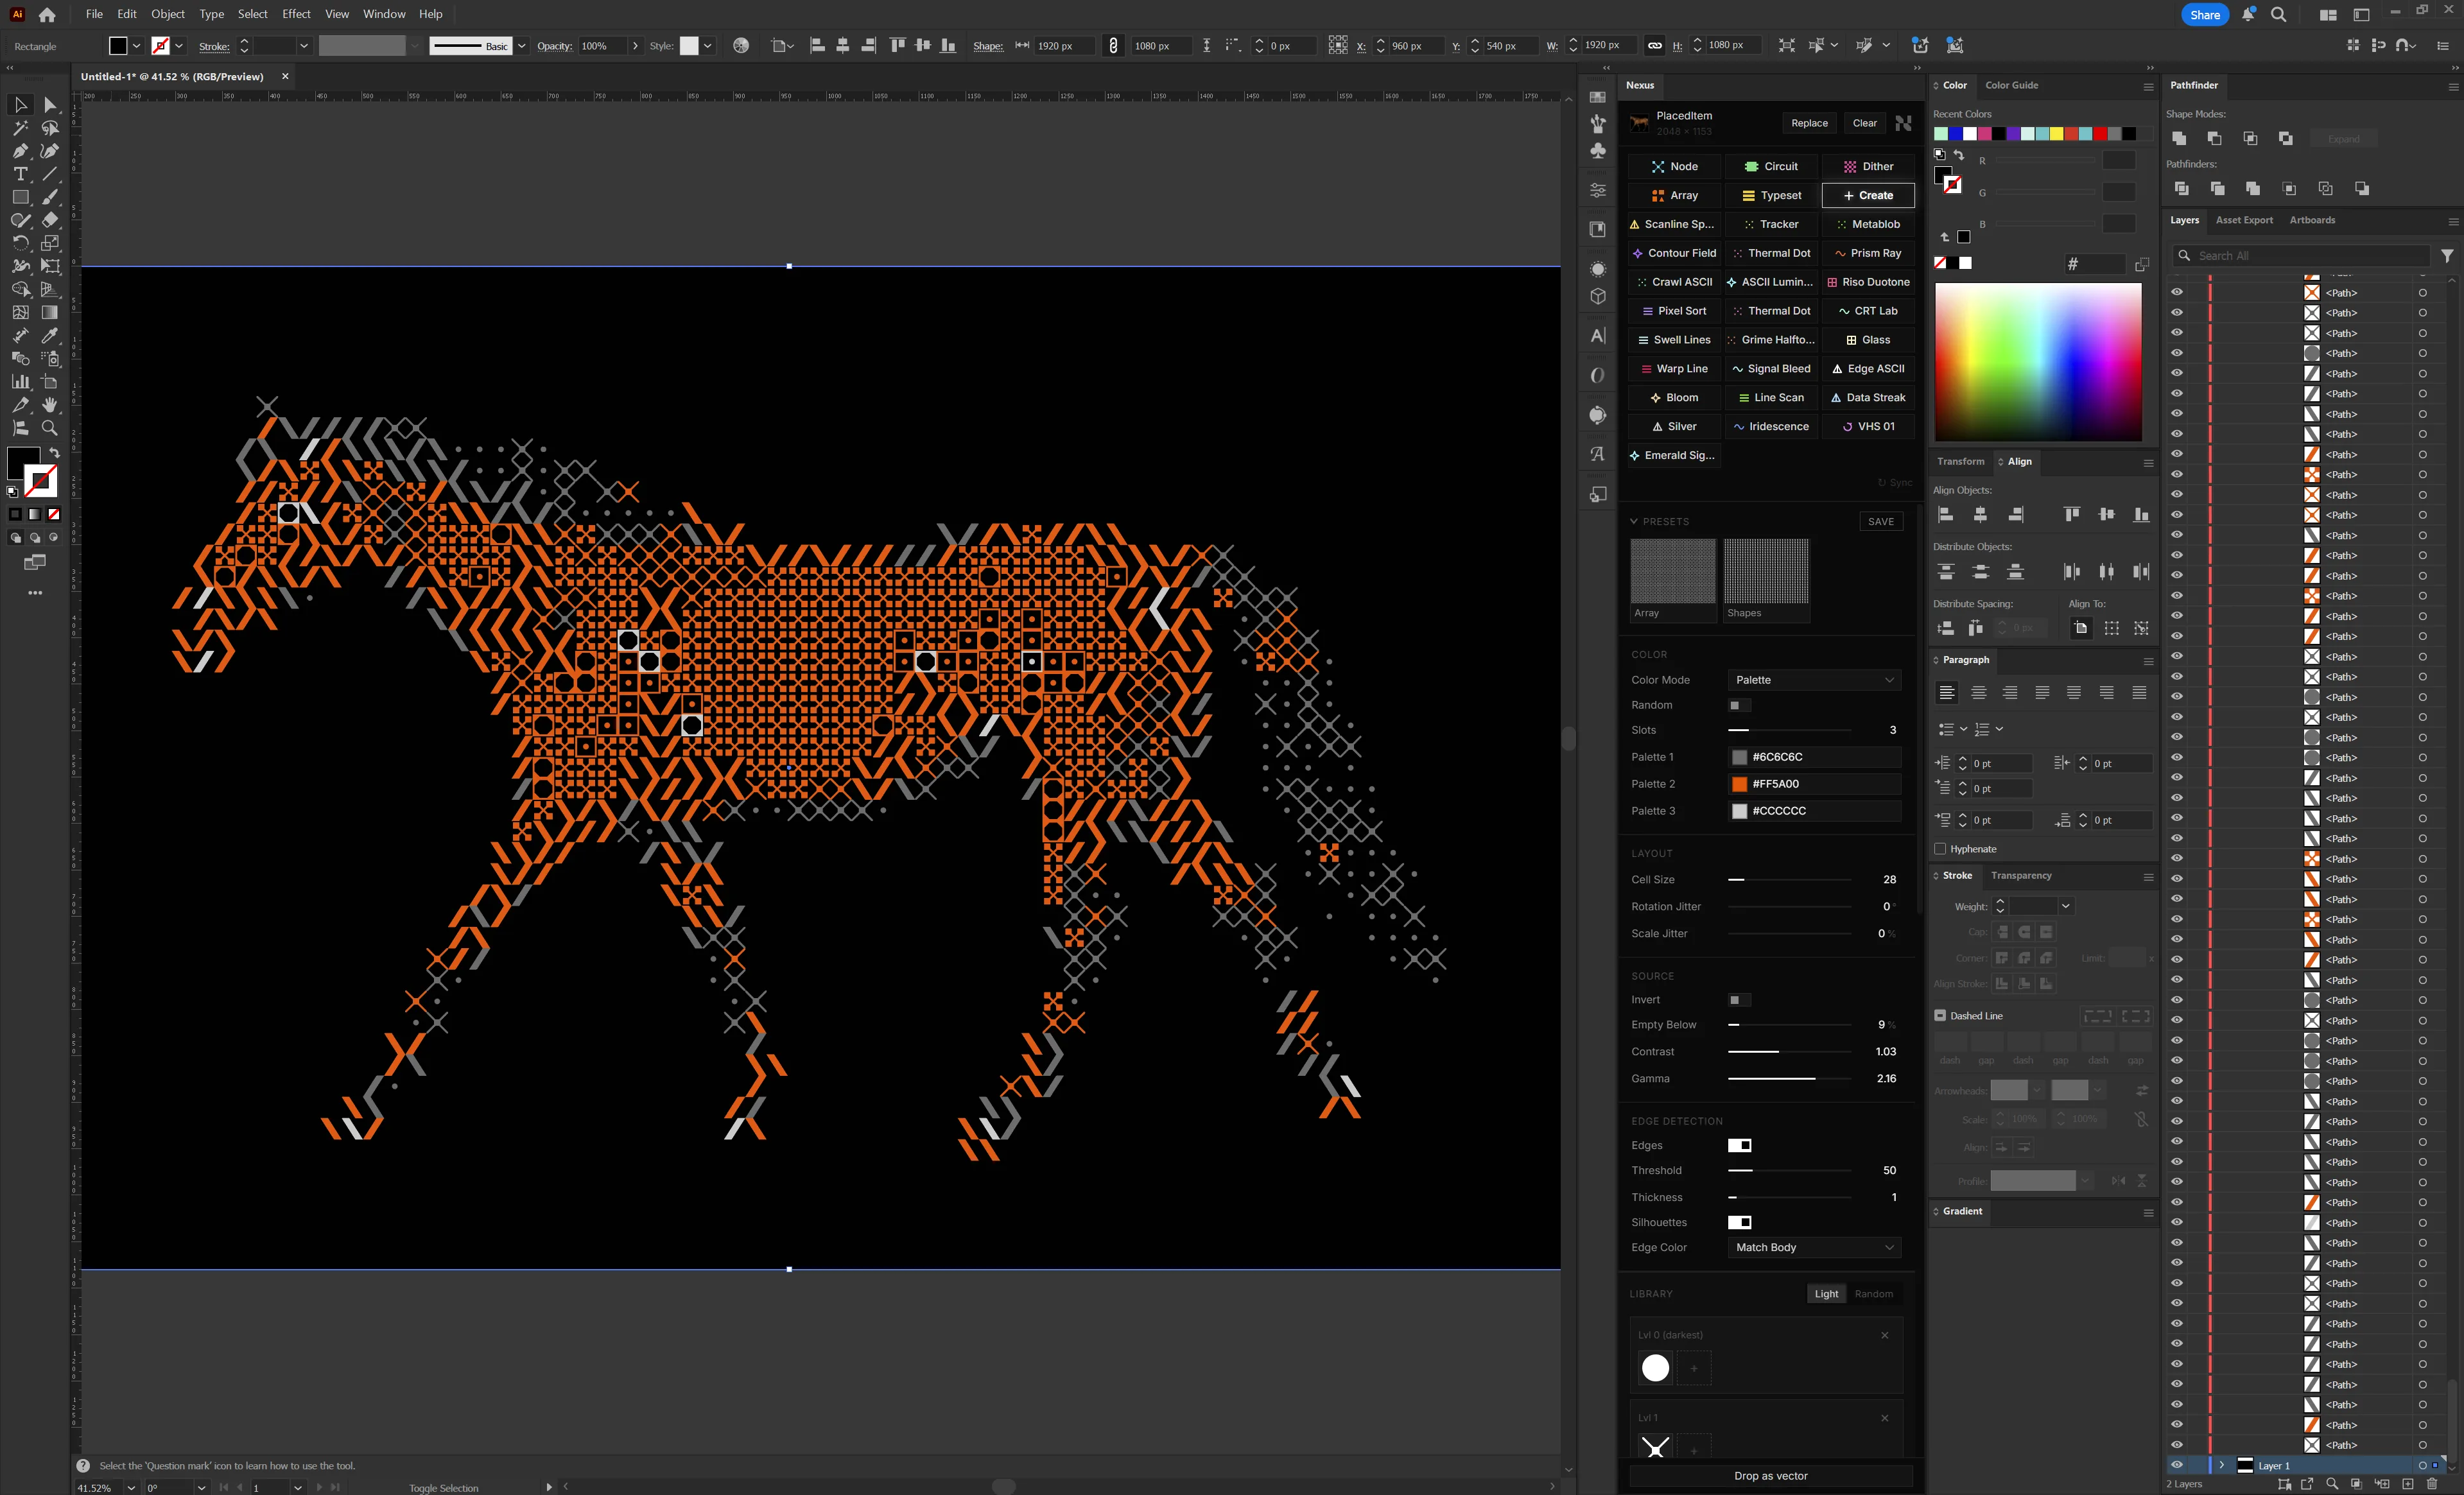This screenshot has width=2464, height=1495.
Task: Hide Layer 1 with its eye icon
Action: pyautogui.click(x=2176, y=1465)
